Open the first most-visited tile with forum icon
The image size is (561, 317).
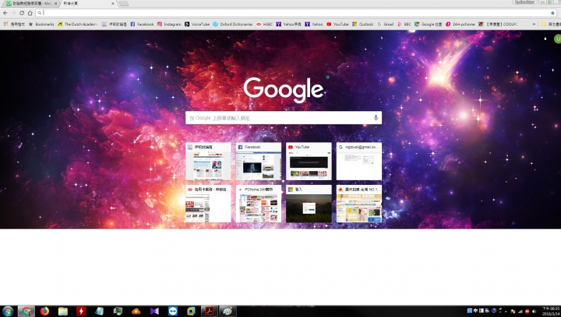point(208,161)
